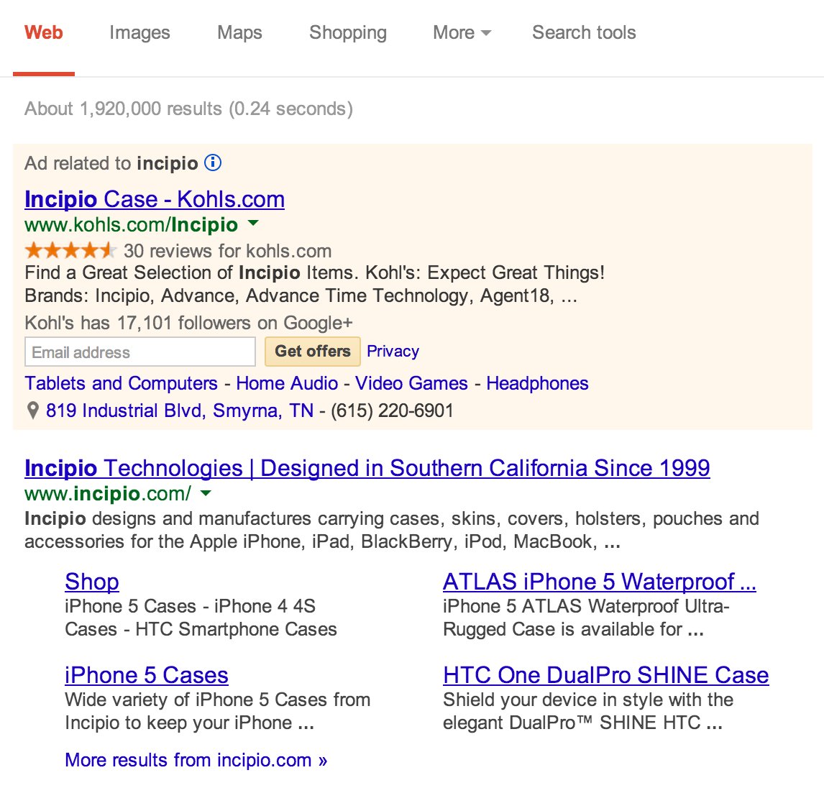Click the Email address input field
Screen dimensions: 824x788
coord(140,352)
